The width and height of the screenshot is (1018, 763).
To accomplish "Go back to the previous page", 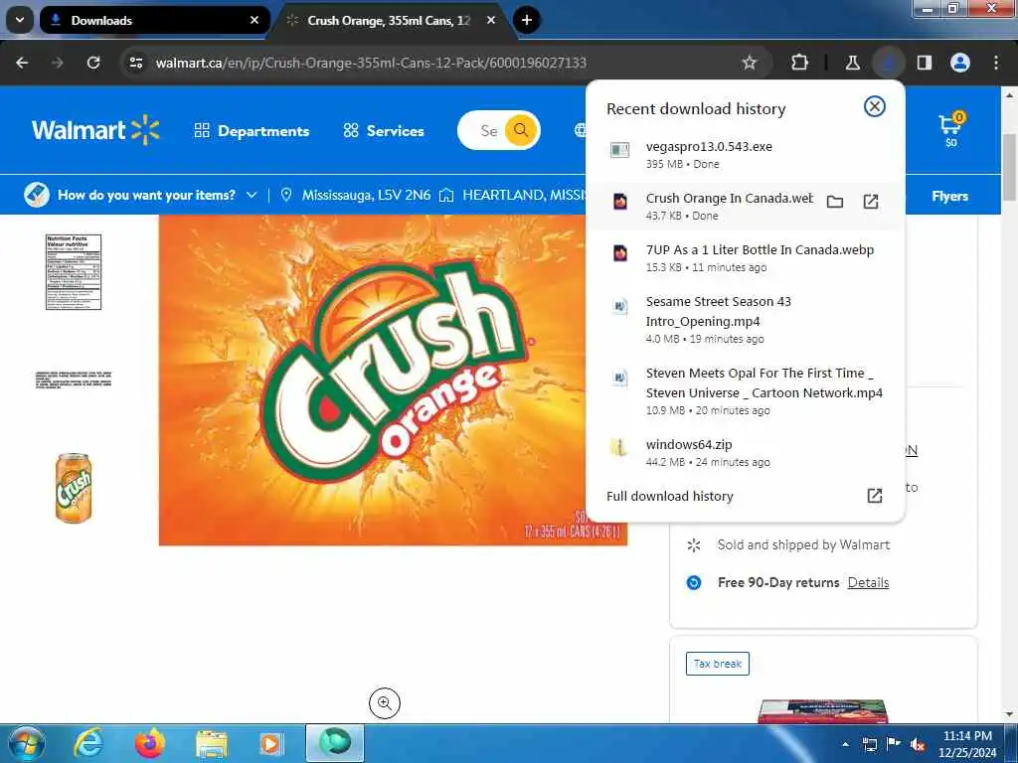I will (22, 63).
